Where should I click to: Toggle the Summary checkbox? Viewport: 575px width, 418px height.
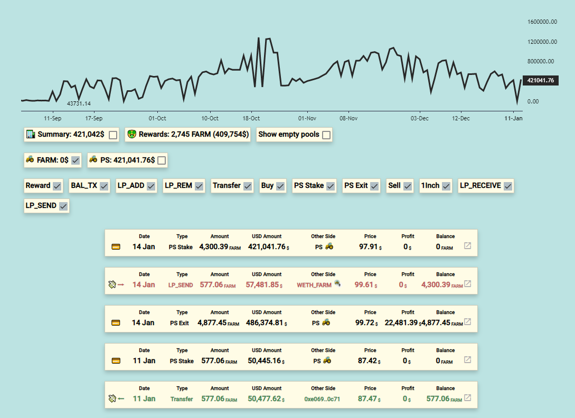point(114,135)
